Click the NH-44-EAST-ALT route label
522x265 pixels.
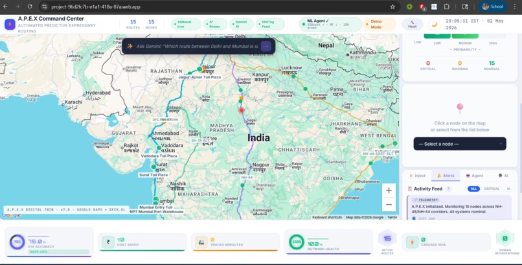click(378, 154)
